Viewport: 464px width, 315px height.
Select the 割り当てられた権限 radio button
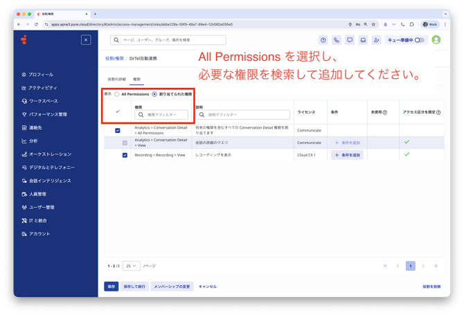point(154,94)
